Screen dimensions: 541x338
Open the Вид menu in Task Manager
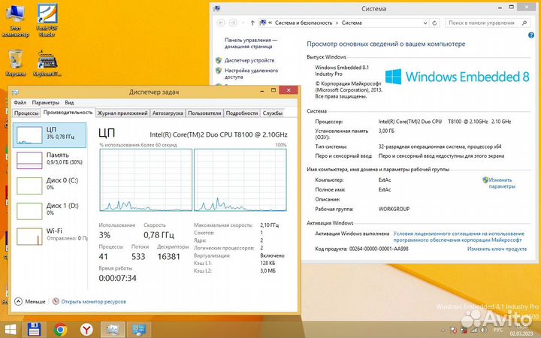(x=69, y=102)
